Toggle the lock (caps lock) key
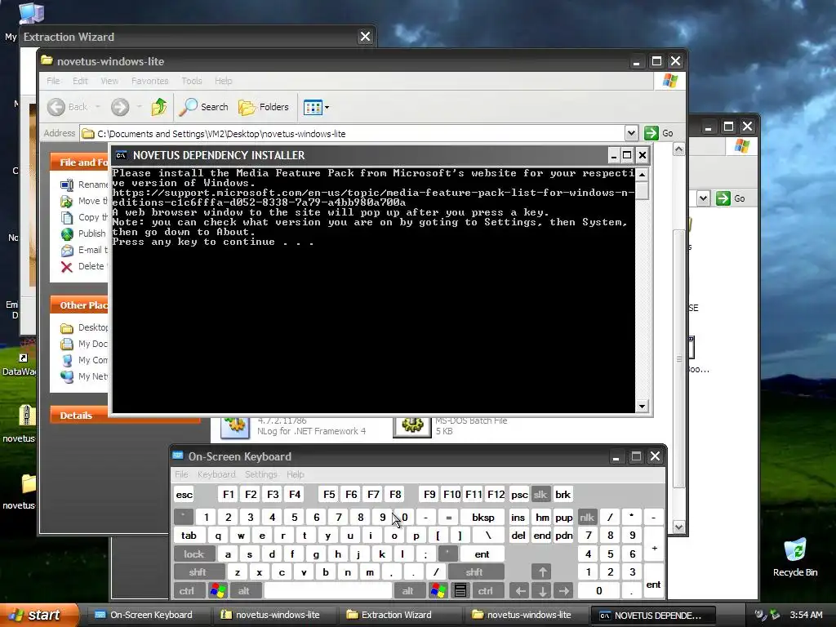The height and width of the screenshot is (627, 836). click(x=194, y=554)
